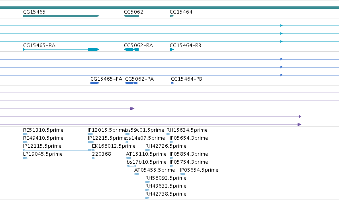Screen dimensions: 339x200
Task: Select the IP05654.5prime EST arrow glyph
Action: 183,174
